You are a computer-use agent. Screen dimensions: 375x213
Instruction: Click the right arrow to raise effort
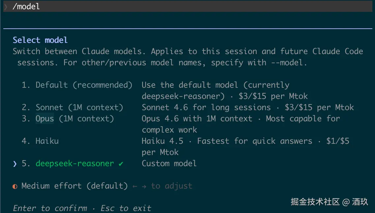tap(144, 186)
